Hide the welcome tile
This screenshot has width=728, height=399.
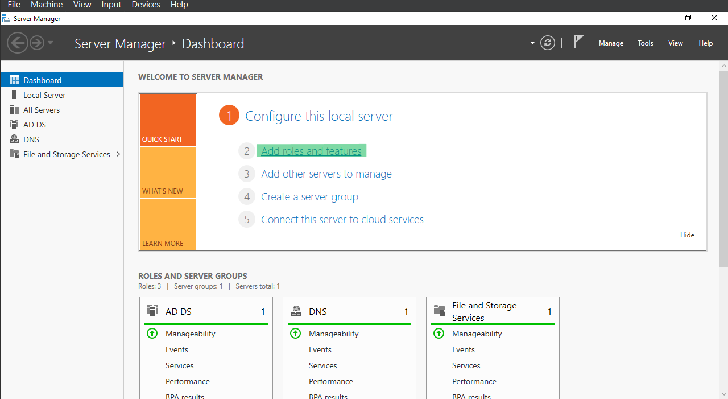tap(687, 235)
